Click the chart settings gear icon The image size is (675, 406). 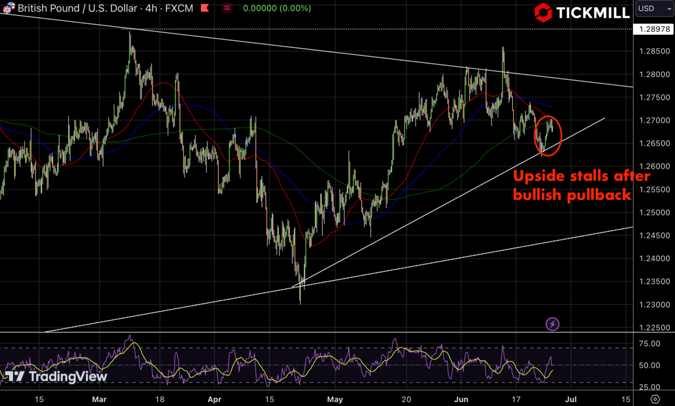pos(655,399)
